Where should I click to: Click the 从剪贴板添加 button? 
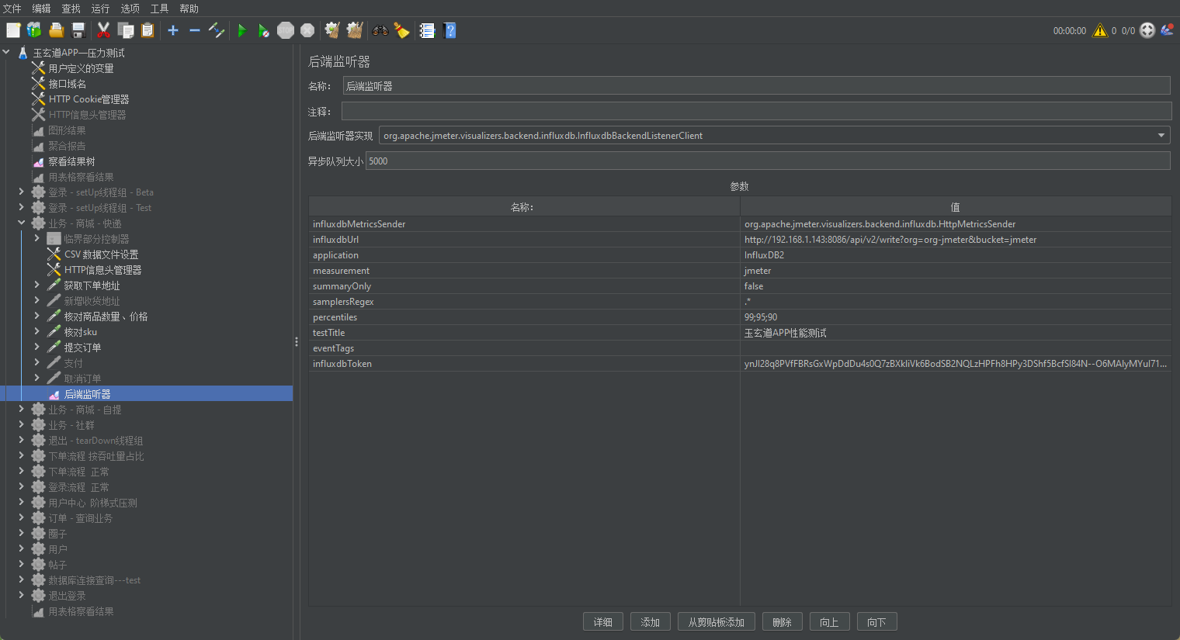coord(716,622)
